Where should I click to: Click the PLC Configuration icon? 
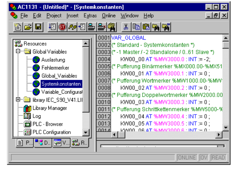28,132
